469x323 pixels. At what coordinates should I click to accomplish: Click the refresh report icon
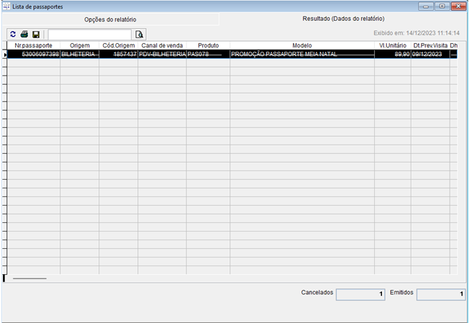pyautogui.click(x=12, y=34)
